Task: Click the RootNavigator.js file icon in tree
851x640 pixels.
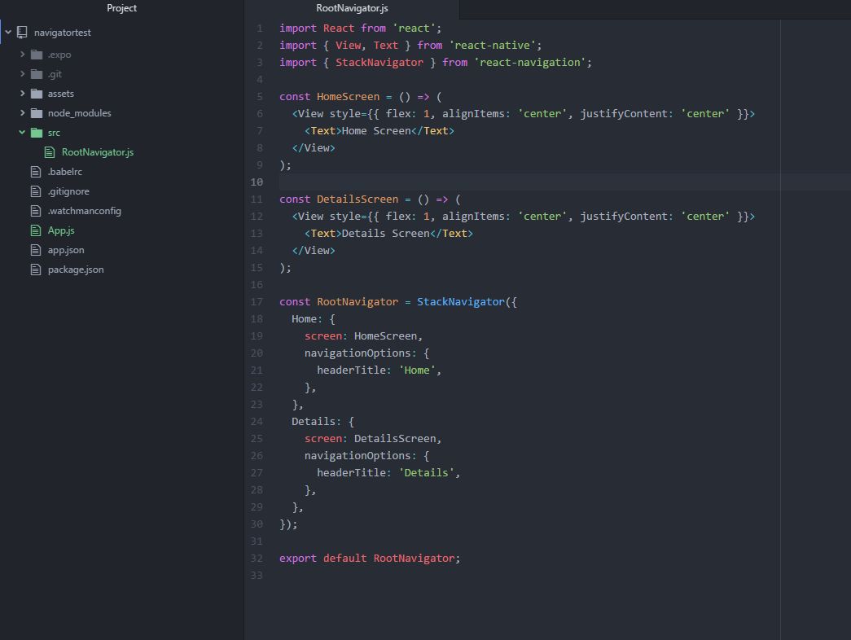Action: [50, 152]
